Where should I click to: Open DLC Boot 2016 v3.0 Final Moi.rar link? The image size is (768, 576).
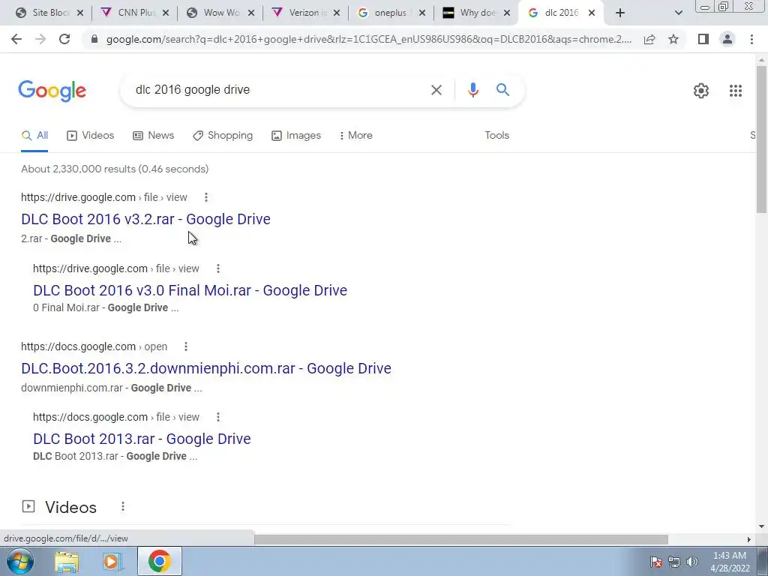click(x=190, y=290)
